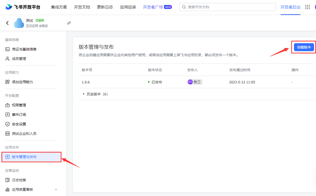Open the 开发文档 top navigation item
The width and height of the screenshot is (316, 196).
(x=82, y=7)
